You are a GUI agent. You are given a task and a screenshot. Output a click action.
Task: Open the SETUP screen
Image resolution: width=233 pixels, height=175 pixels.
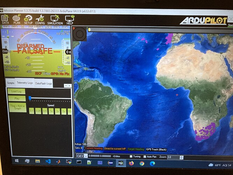click(x=28, y=20)
